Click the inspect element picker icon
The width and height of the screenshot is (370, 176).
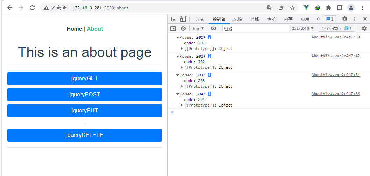tap(174, 19)
